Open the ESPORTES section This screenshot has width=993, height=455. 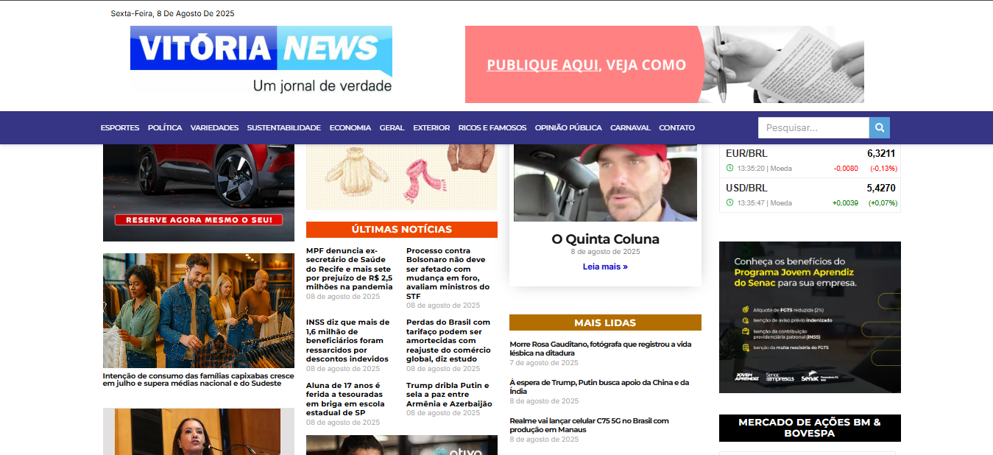coord(119,127)
